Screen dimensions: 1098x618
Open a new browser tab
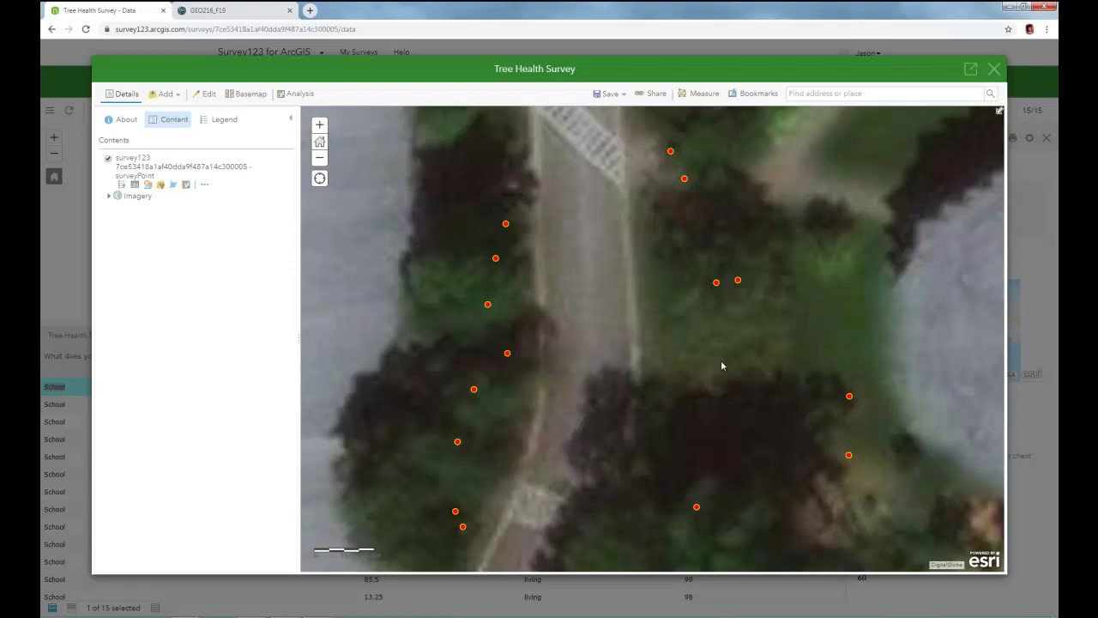click(x=310, y=10)
